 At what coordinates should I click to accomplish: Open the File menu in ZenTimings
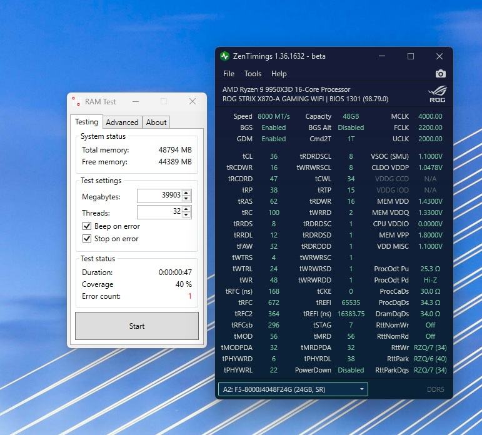(x=229, y=74)
